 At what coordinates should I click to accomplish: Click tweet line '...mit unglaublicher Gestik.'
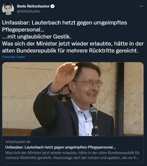[37, 37]
